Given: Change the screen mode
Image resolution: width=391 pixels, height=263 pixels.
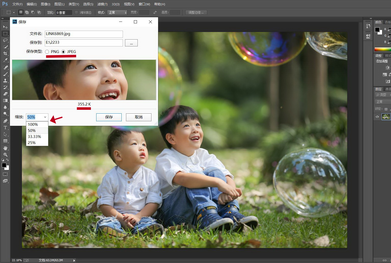Looking at the screenshot, I should click(5, 181).
